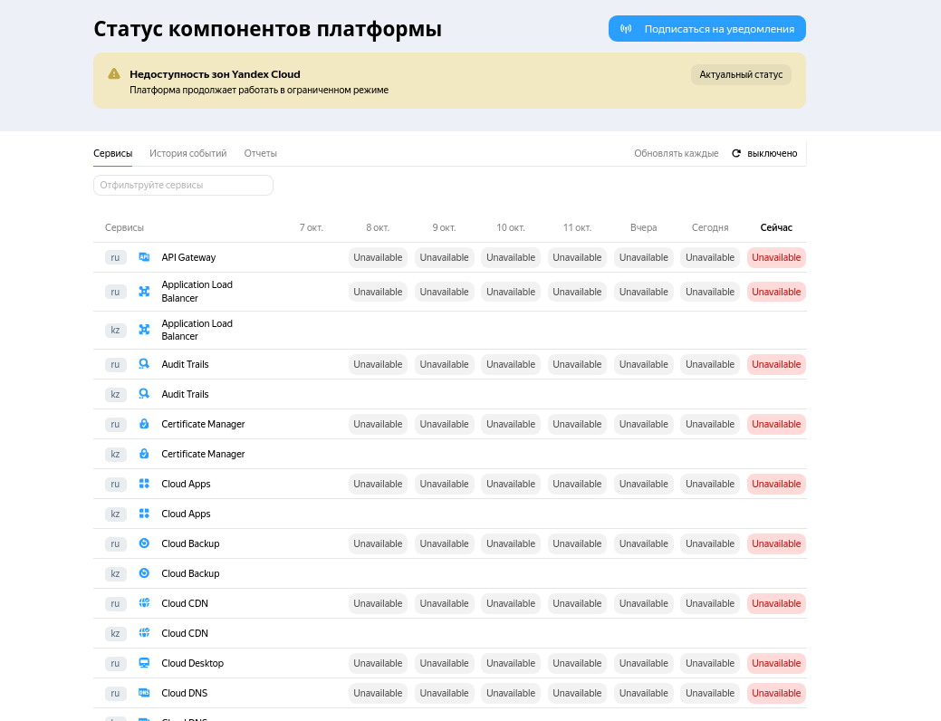The width and height of the screenshot is (941, 721).
Task: Click the current Unavailable badge for Cloud Apps
Action: coord(776,484)
